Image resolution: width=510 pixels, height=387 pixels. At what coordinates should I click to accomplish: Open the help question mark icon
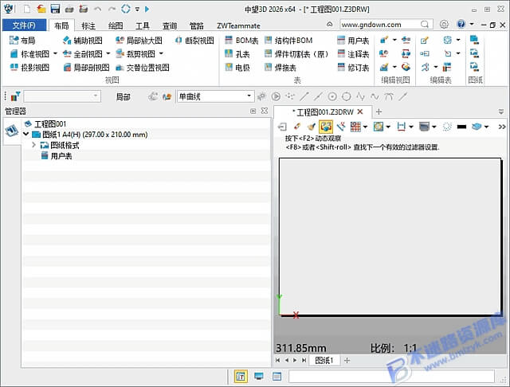(x=461, y=24)
